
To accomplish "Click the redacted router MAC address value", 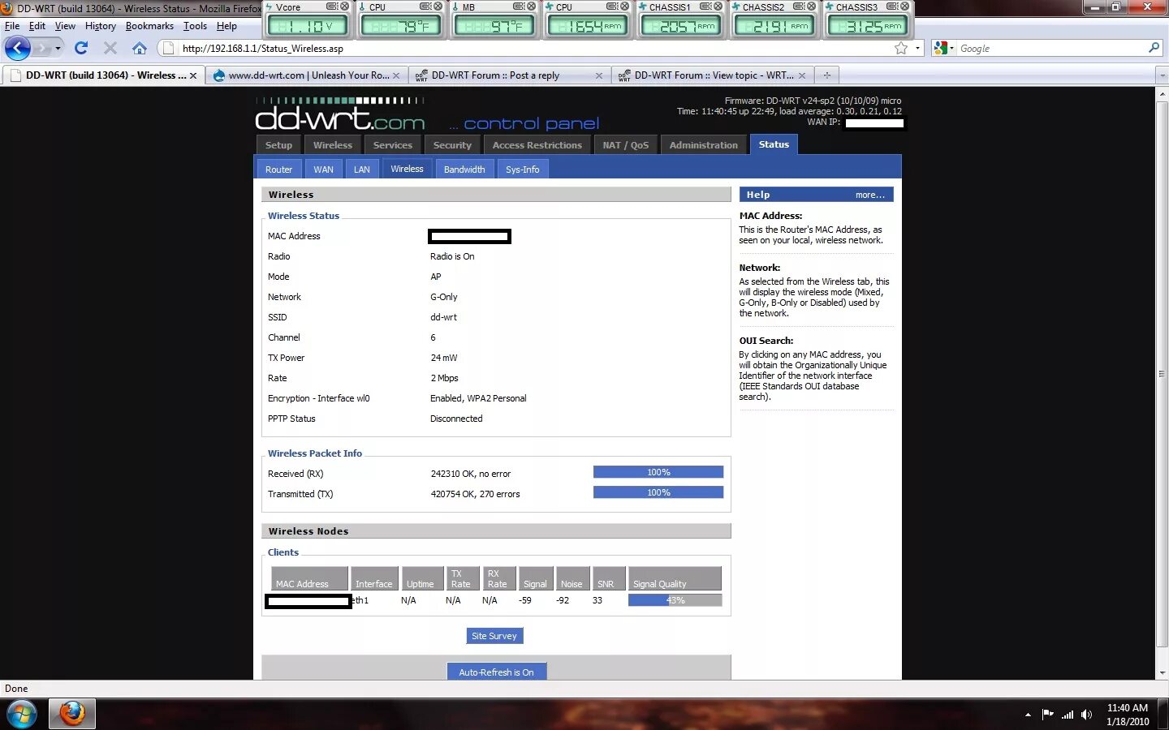I will (x=469, y=237).
